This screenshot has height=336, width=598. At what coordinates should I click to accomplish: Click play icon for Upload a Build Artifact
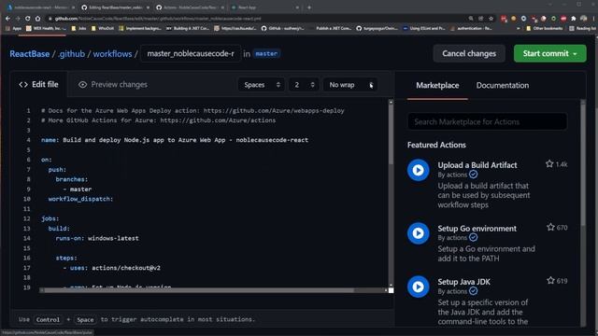coord(418,170)
